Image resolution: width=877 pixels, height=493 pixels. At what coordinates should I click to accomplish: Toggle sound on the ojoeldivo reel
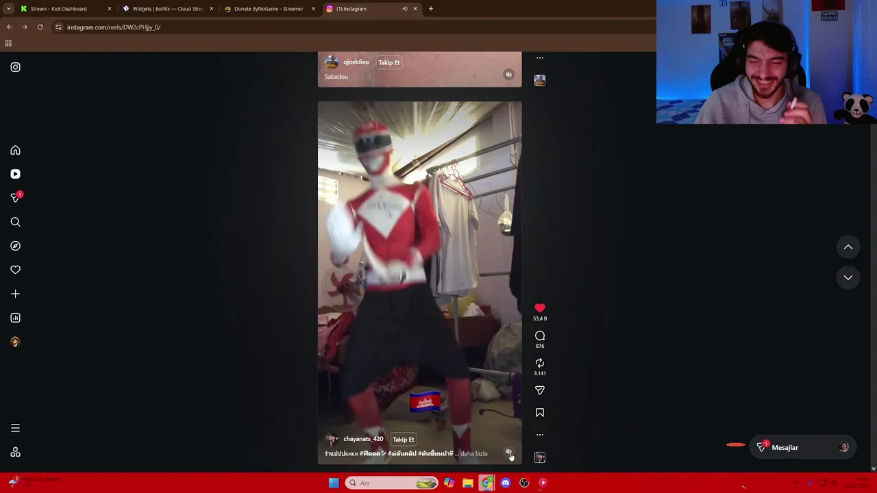click(508, 75)
